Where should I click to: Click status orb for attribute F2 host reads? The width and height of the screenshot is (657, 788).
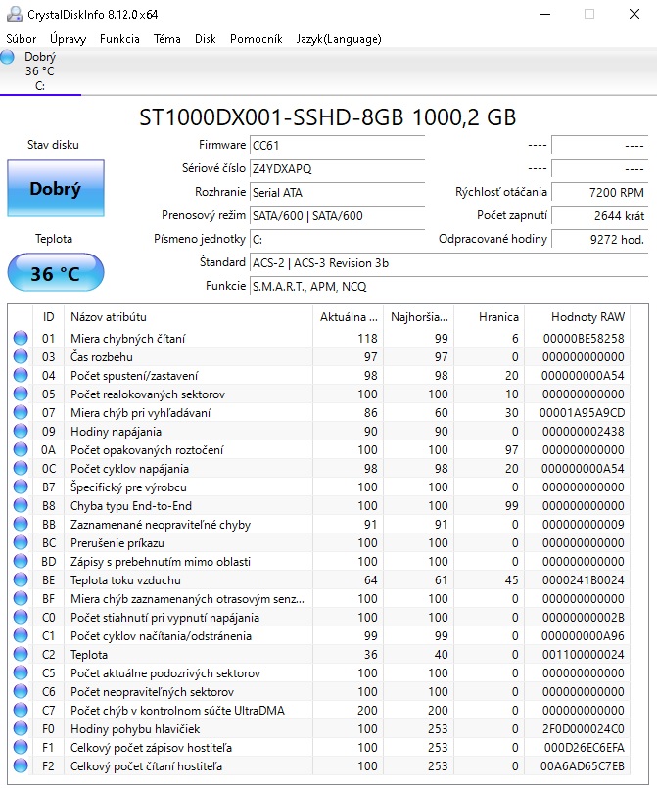tap(21, 765)
